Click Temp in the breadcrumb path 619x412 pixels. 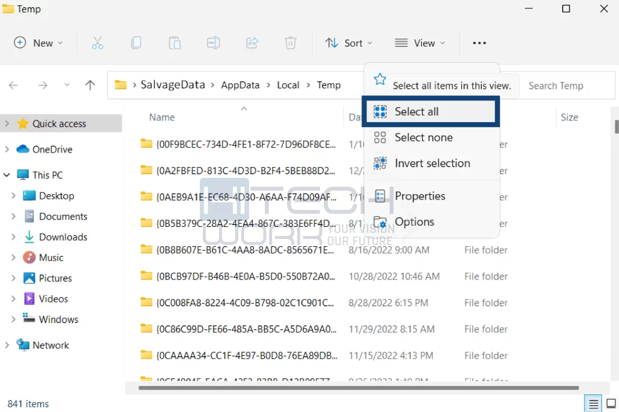pos(328,85)
